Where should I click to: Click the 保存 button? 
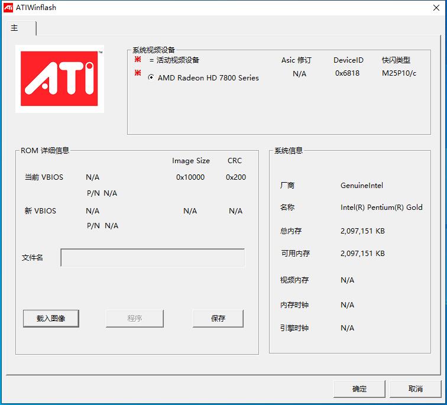(x=218, y=318)
